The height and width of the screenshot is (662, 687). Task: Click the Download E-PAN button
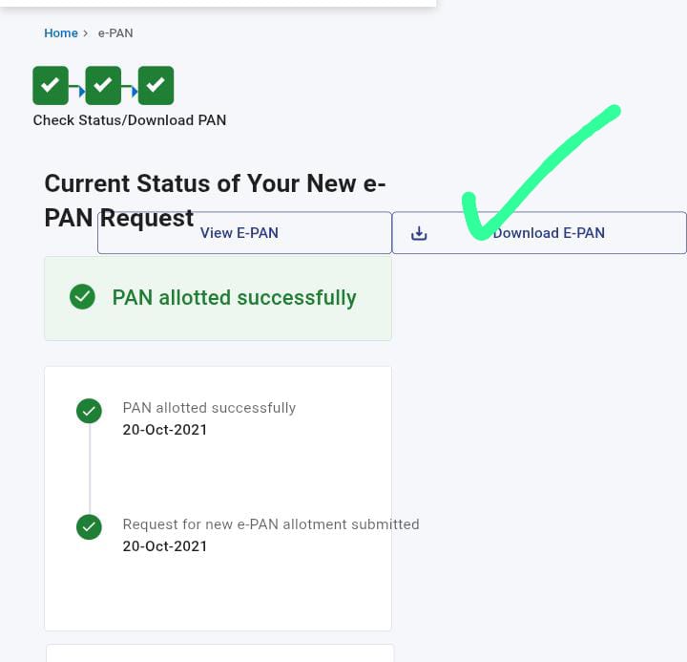coord(539,233)
